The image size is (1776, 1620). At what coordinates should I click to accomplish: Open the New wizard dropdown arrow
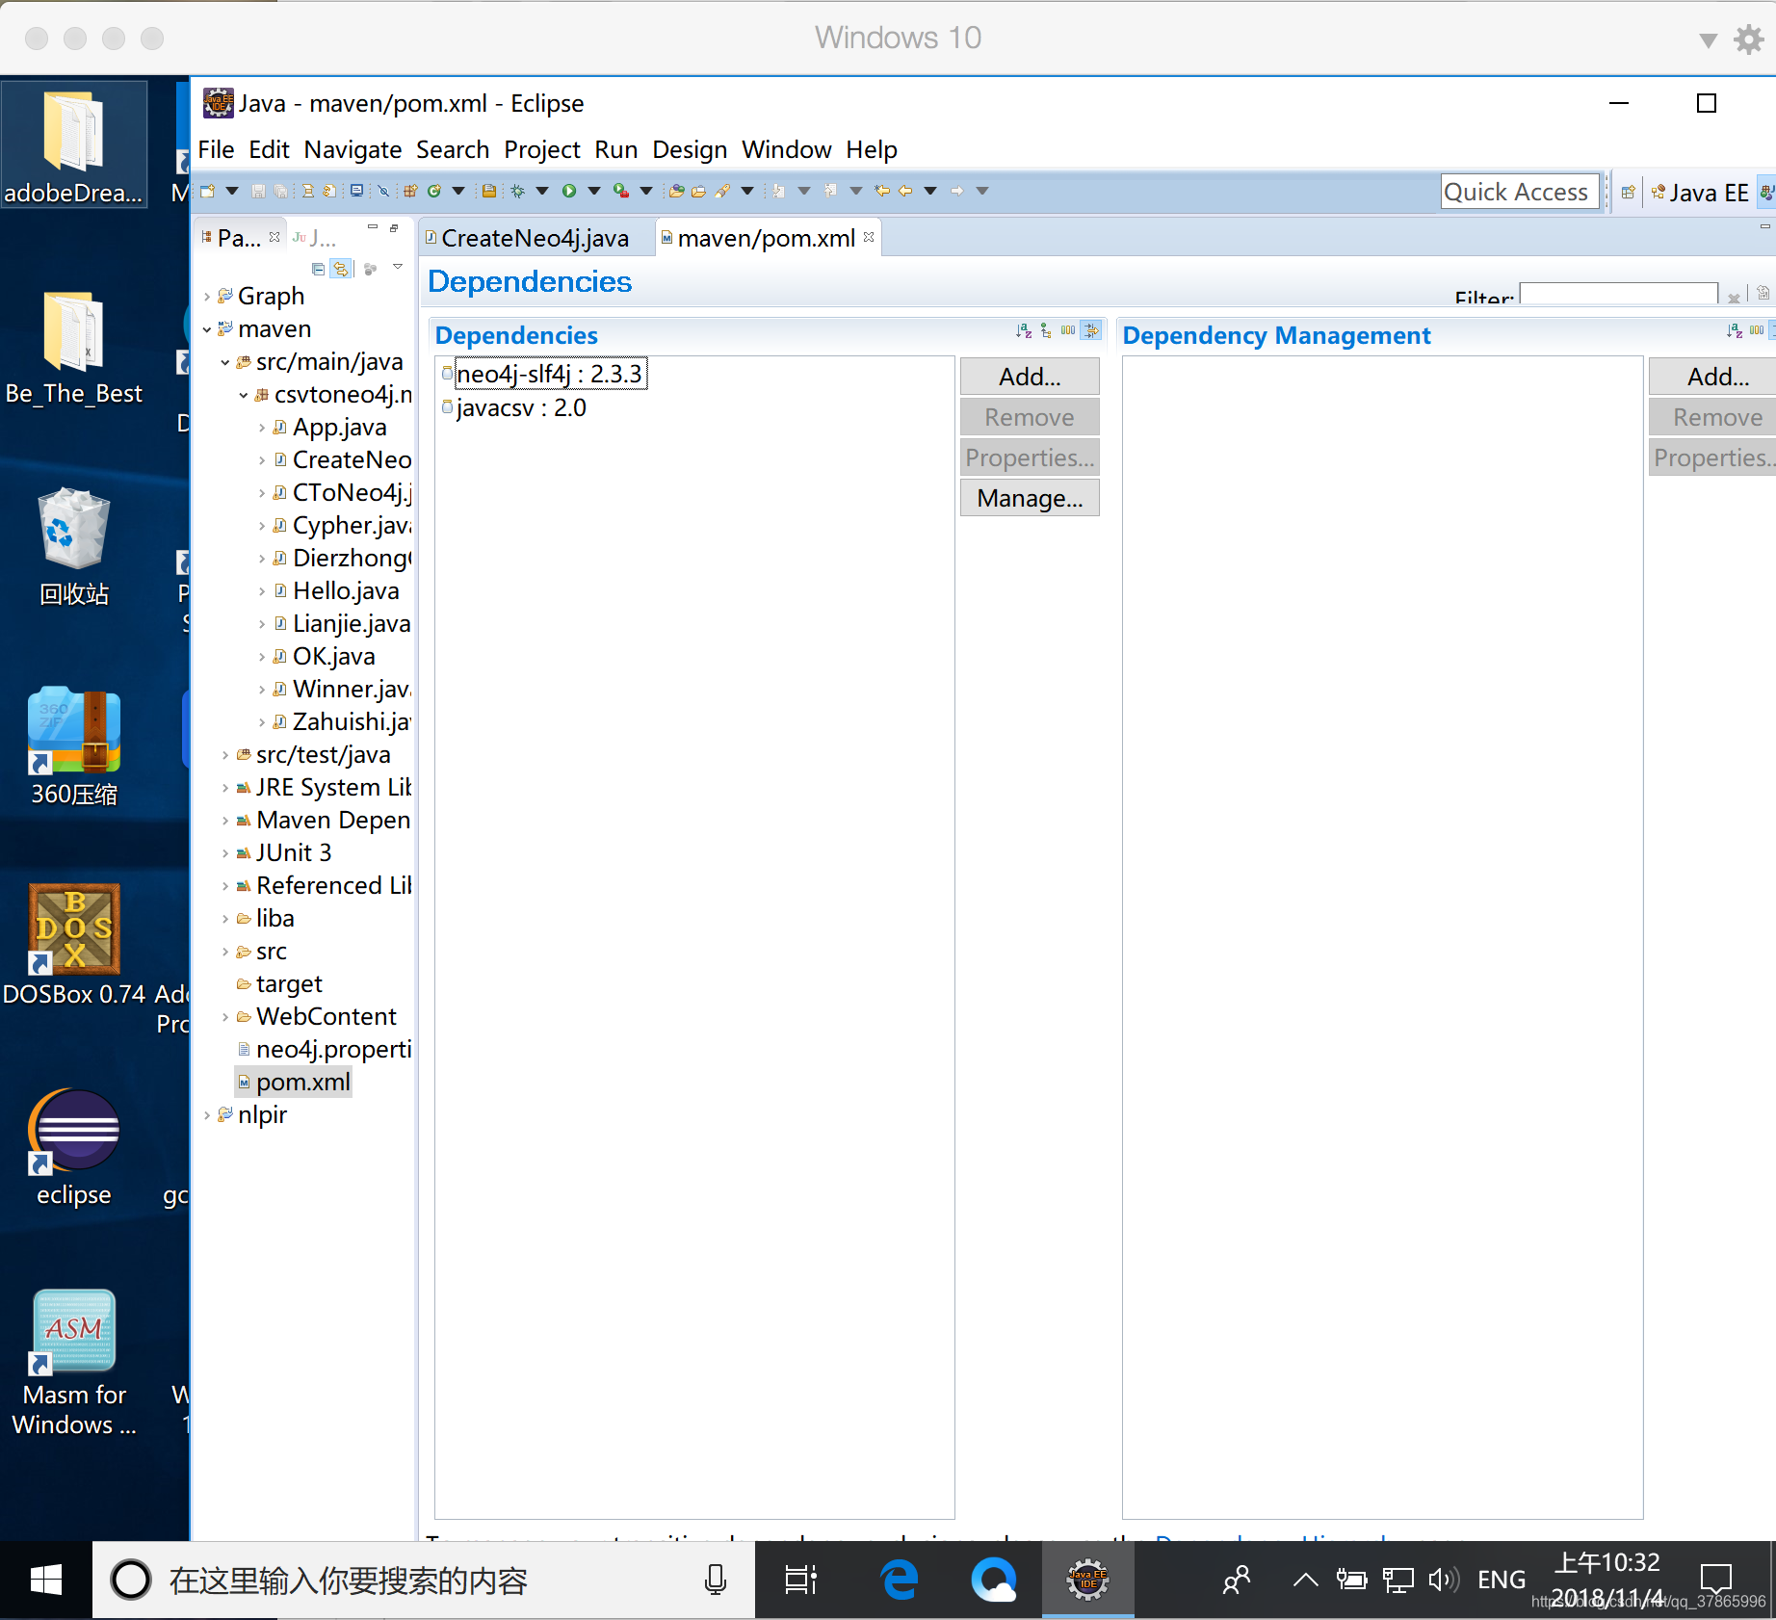click(x=232, y=191)
